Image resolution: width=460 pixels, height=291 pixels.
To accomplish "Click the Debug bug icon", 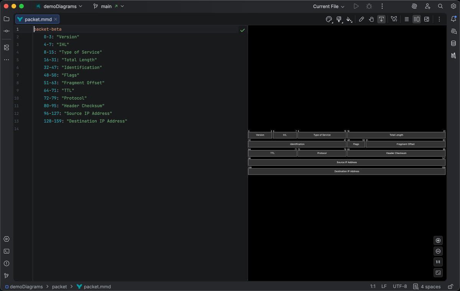I will (x=369, y=6).
